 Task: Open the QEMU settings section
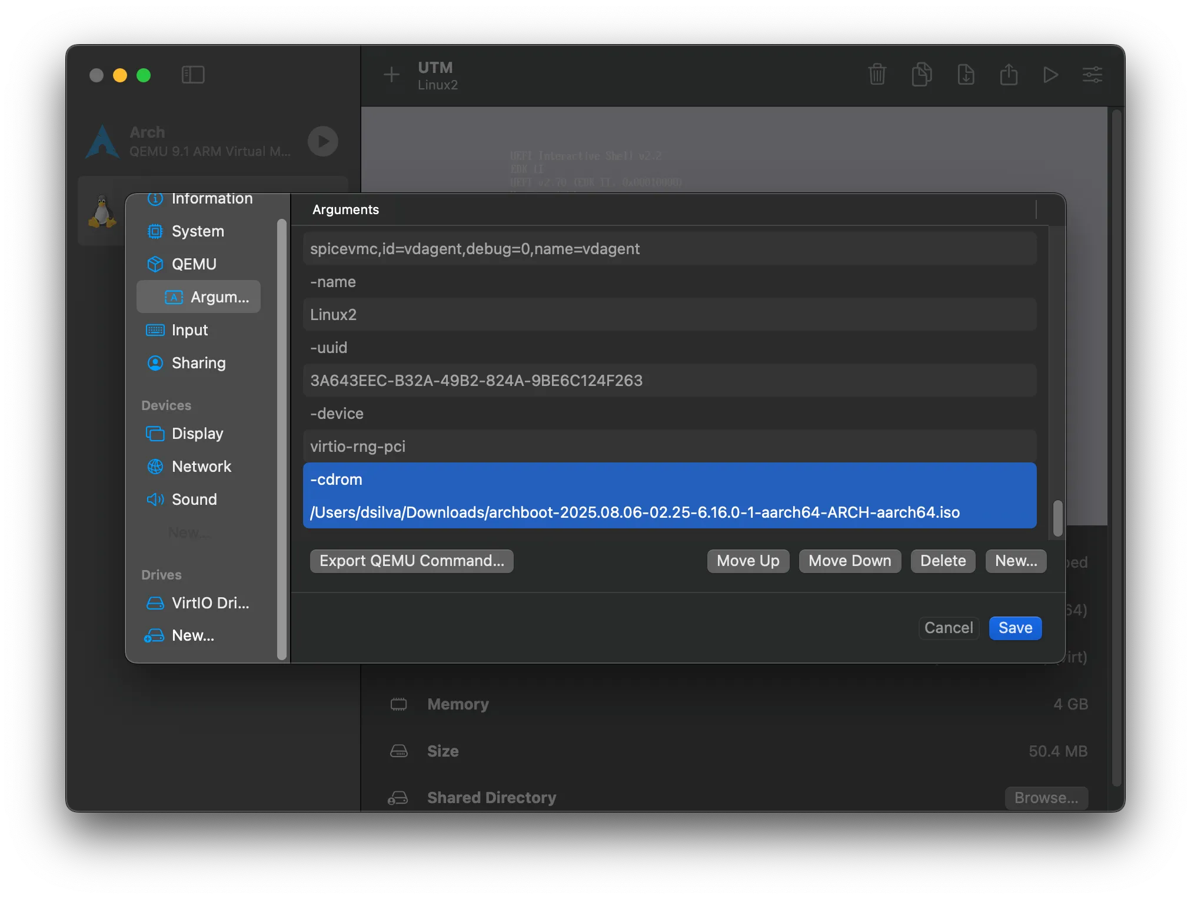point(199,264)
